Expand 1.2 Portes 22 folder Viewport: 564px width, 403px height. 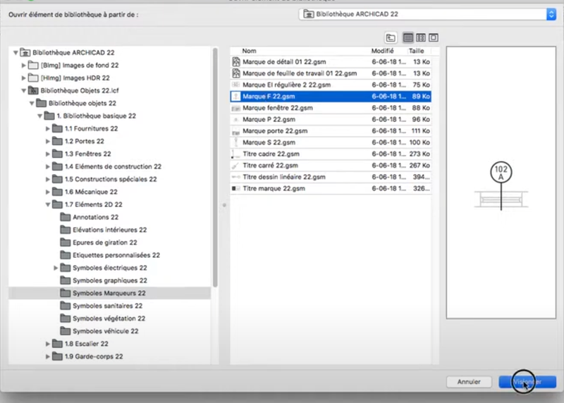click(47, 142)
